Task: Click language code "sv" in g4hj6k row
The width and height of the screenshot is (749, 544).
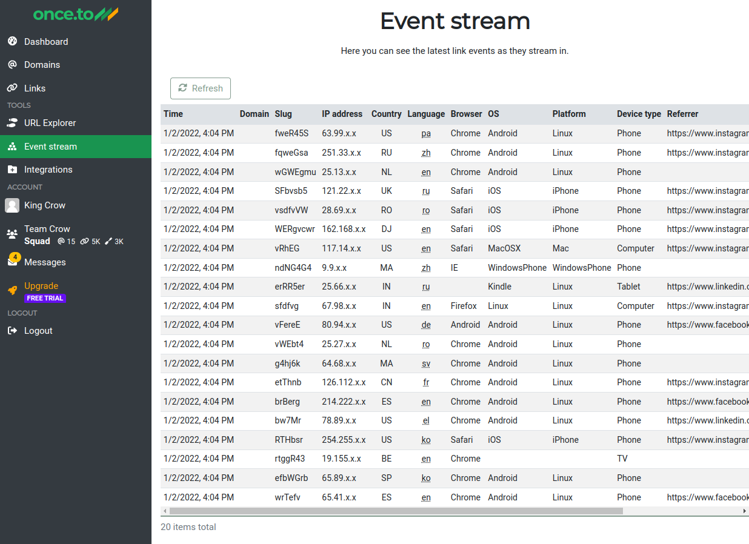Action: coord(426,363)
